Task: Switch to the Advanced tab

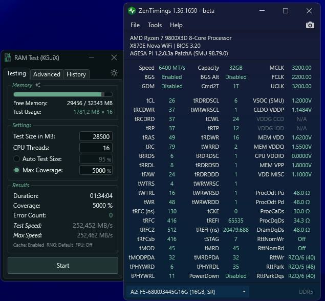Action: point(47,74)
